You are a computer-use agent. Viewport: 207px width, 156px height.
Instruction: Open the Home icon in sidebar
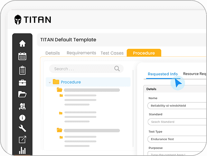coord(22,43)
